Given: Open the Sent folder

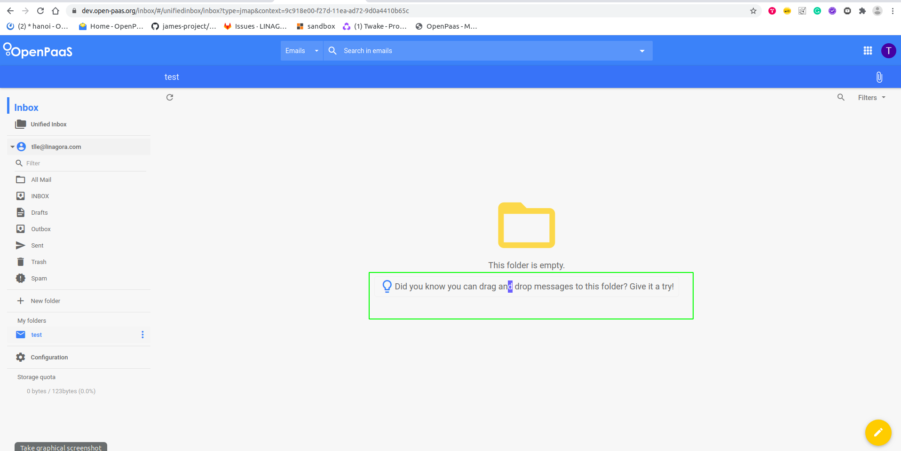Looking at the screenshot, I should [37, 245].
